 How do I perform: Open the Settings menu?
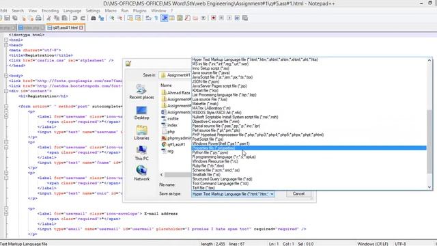click(93, 11)
